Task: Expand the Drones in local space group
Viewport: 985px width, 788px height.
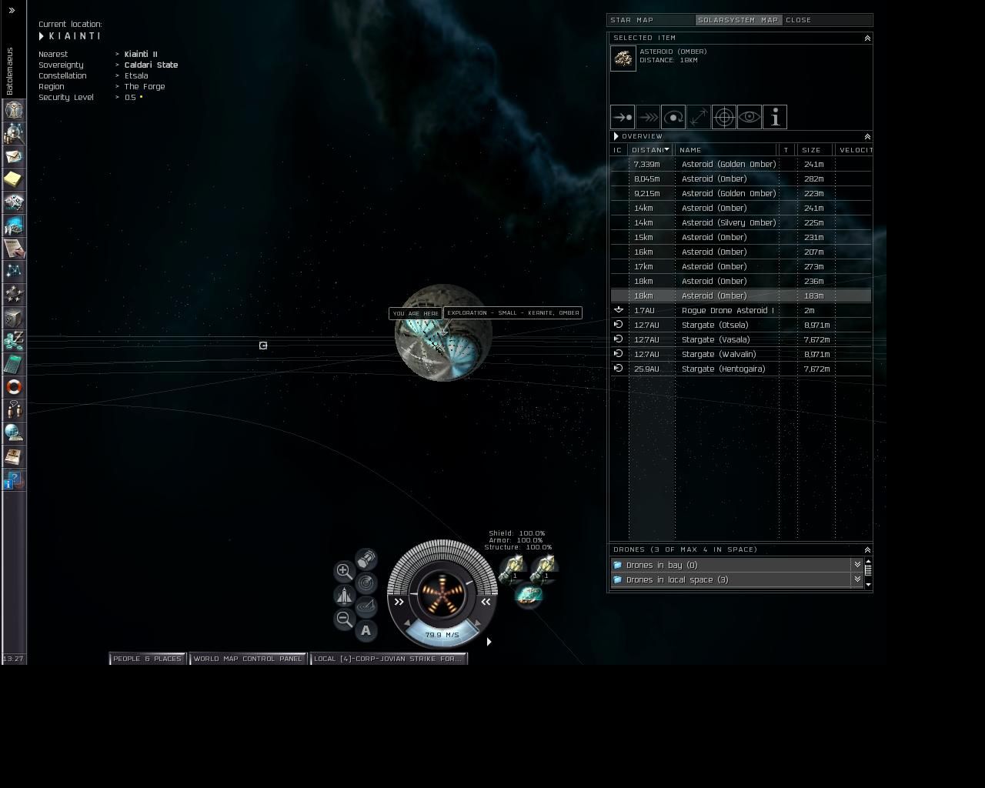Action: [856, 579]
